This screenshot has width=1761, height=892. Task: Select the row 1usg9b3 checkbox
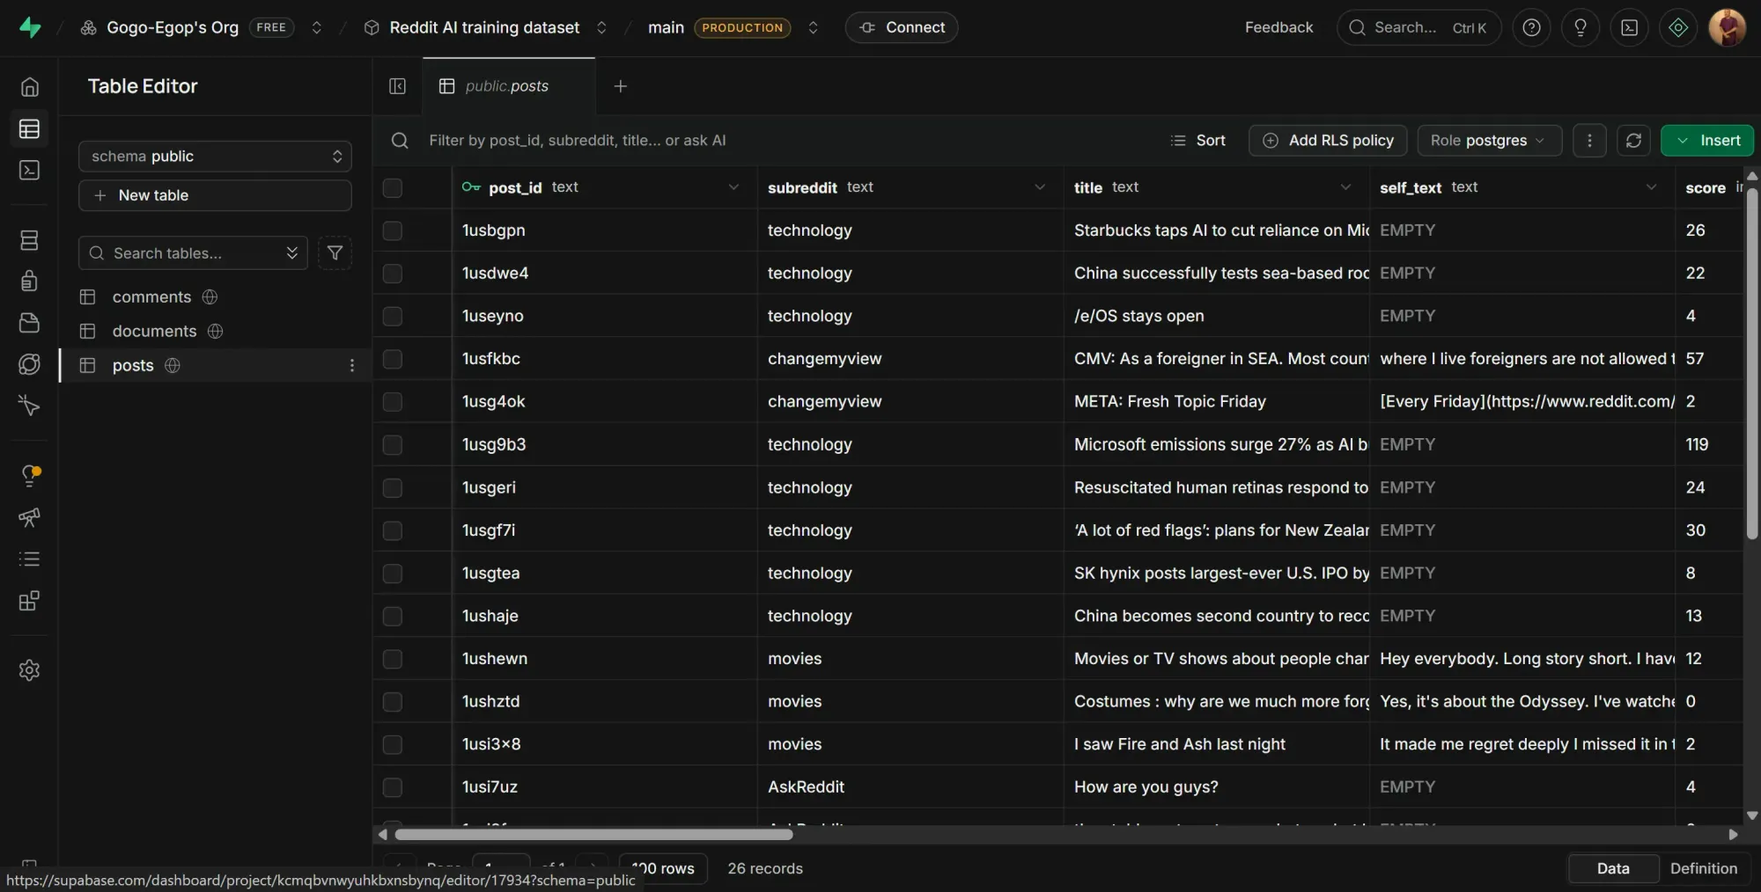(393, 445)
